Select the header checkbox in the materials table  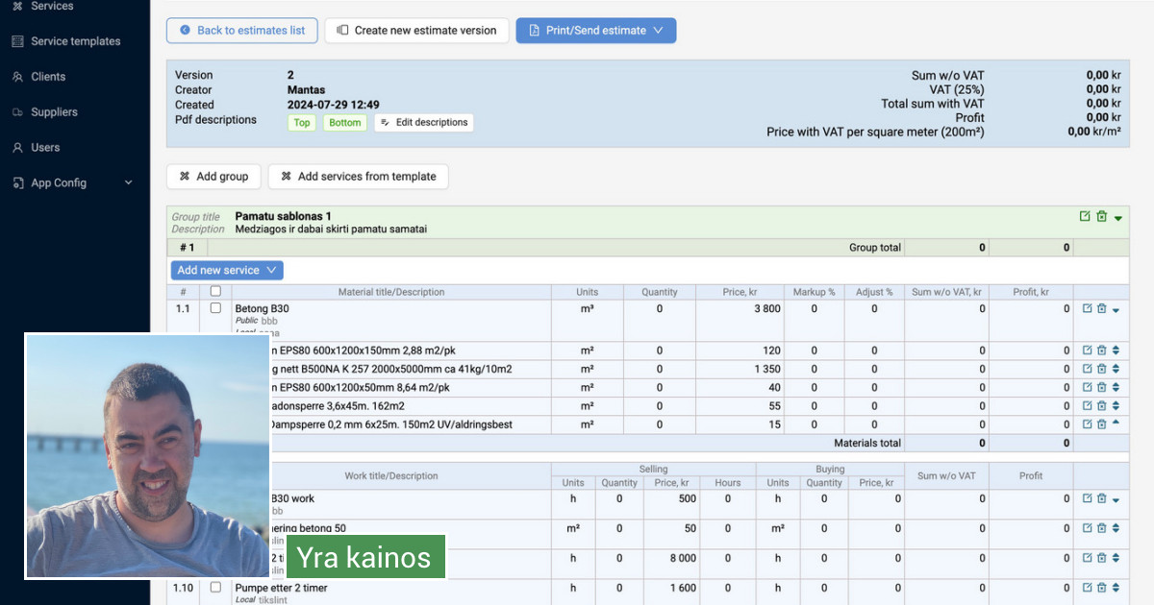coord(215,292)
